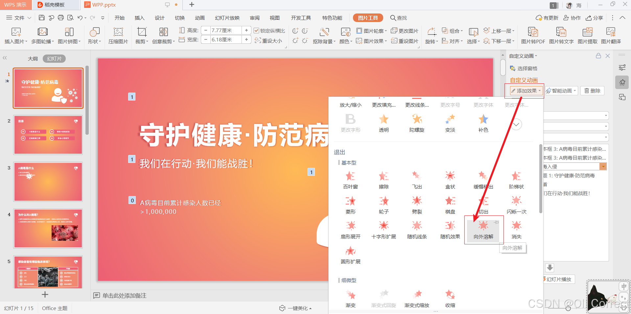631x314 pixels.
Task: Choose the 圆形扩展 exit animation
Action: [350, 255]
